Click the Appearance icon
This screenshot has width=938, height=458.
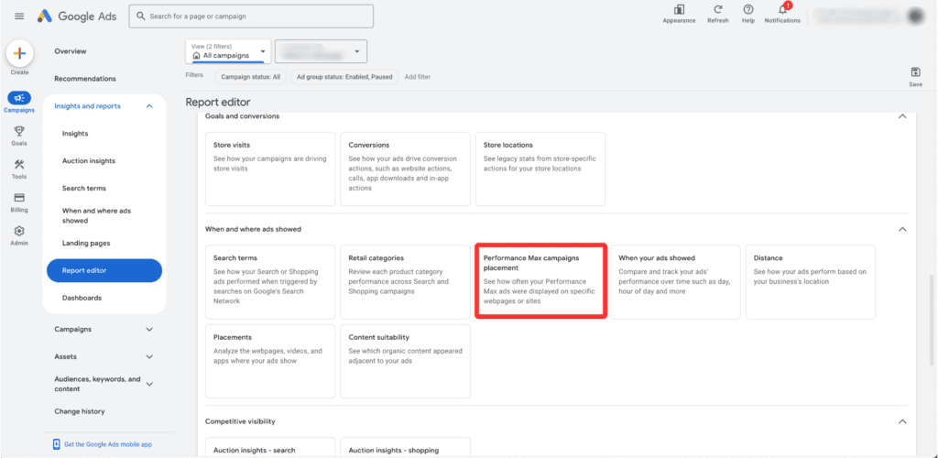click(679, 9)
